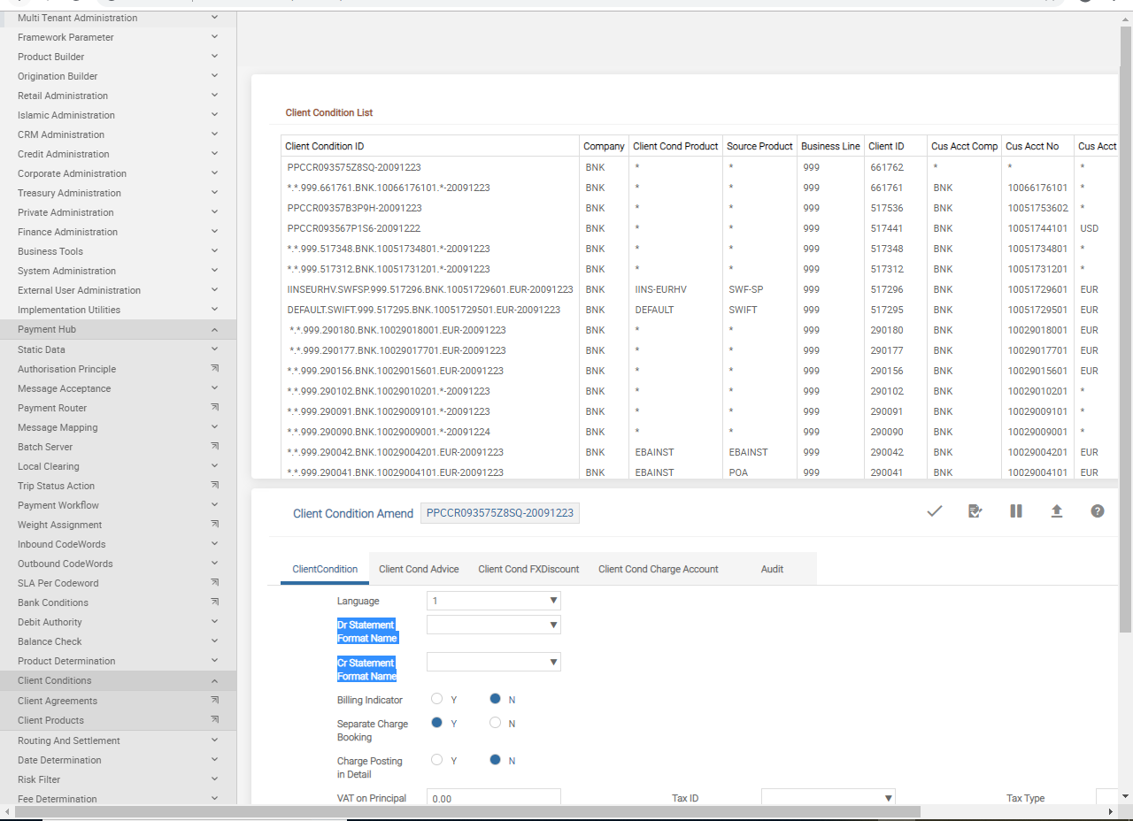Switch to Client Cond Advice tab

(419, 569)
